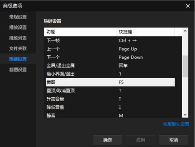
Task: Click the ↓ shortcut cell for 降低音量
Action: point(120,107)
